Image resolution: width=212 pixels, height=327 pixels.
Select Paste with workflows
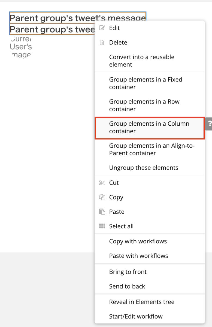click(x=150, y=256)
